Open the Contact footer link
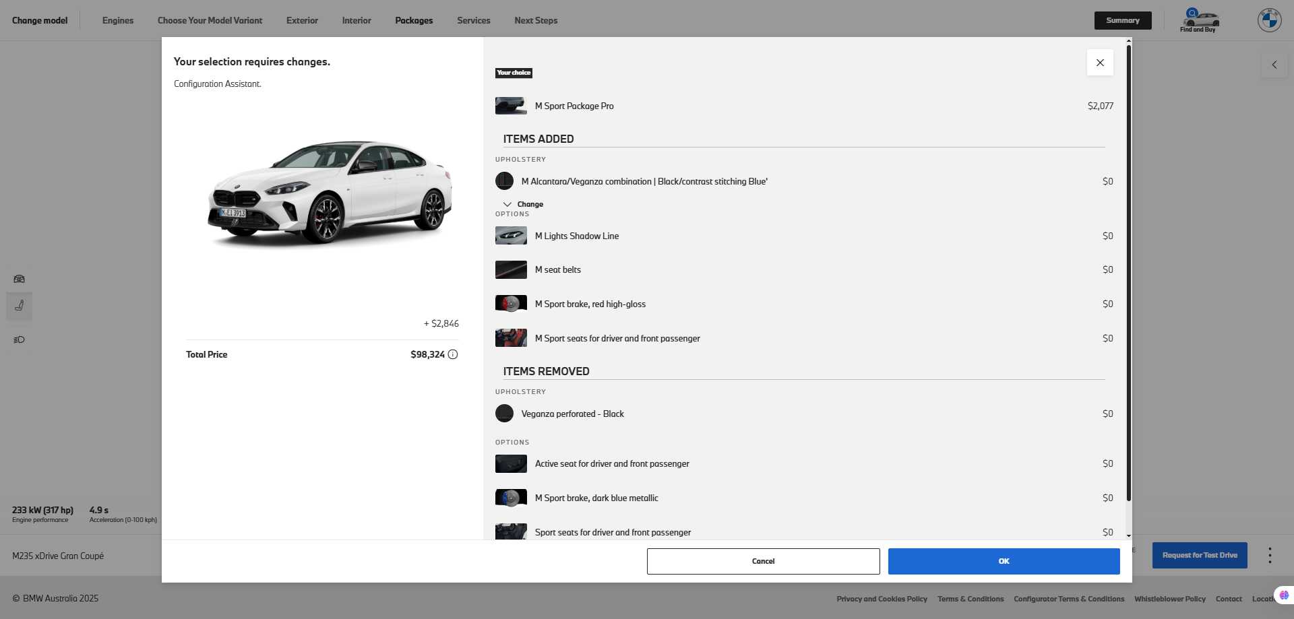 [x=1229, y=599]
